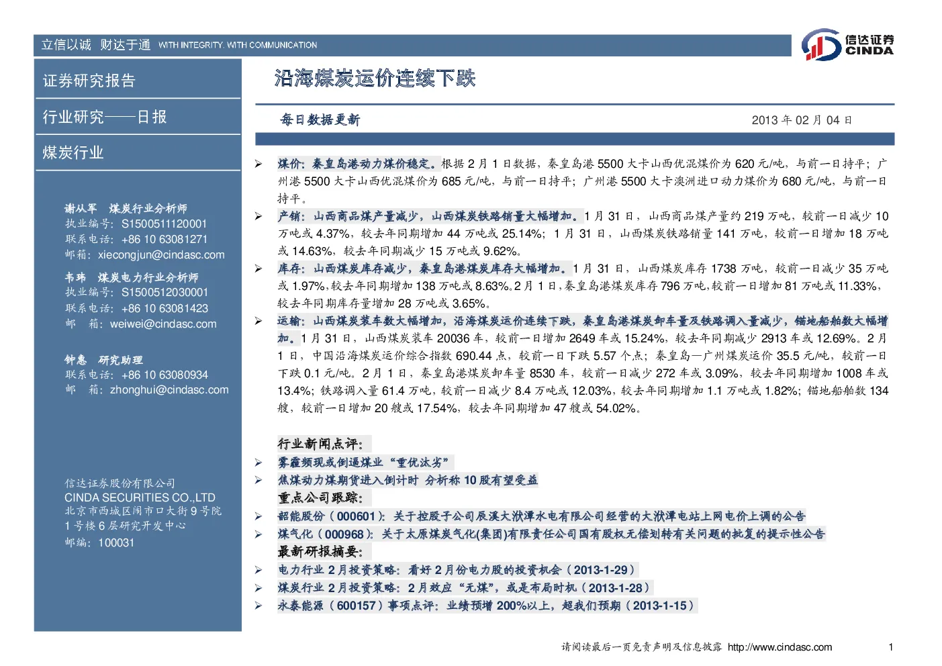Click analyst name 韦玮 煤炭电力行业分析师
Screen dimensions: 942x666
tap(132, 278)
